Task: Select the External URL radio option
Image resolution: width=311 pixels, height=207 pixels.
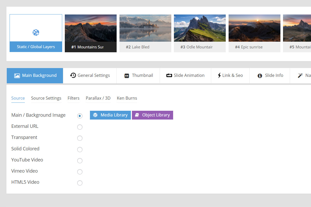Action: point(80,127)
